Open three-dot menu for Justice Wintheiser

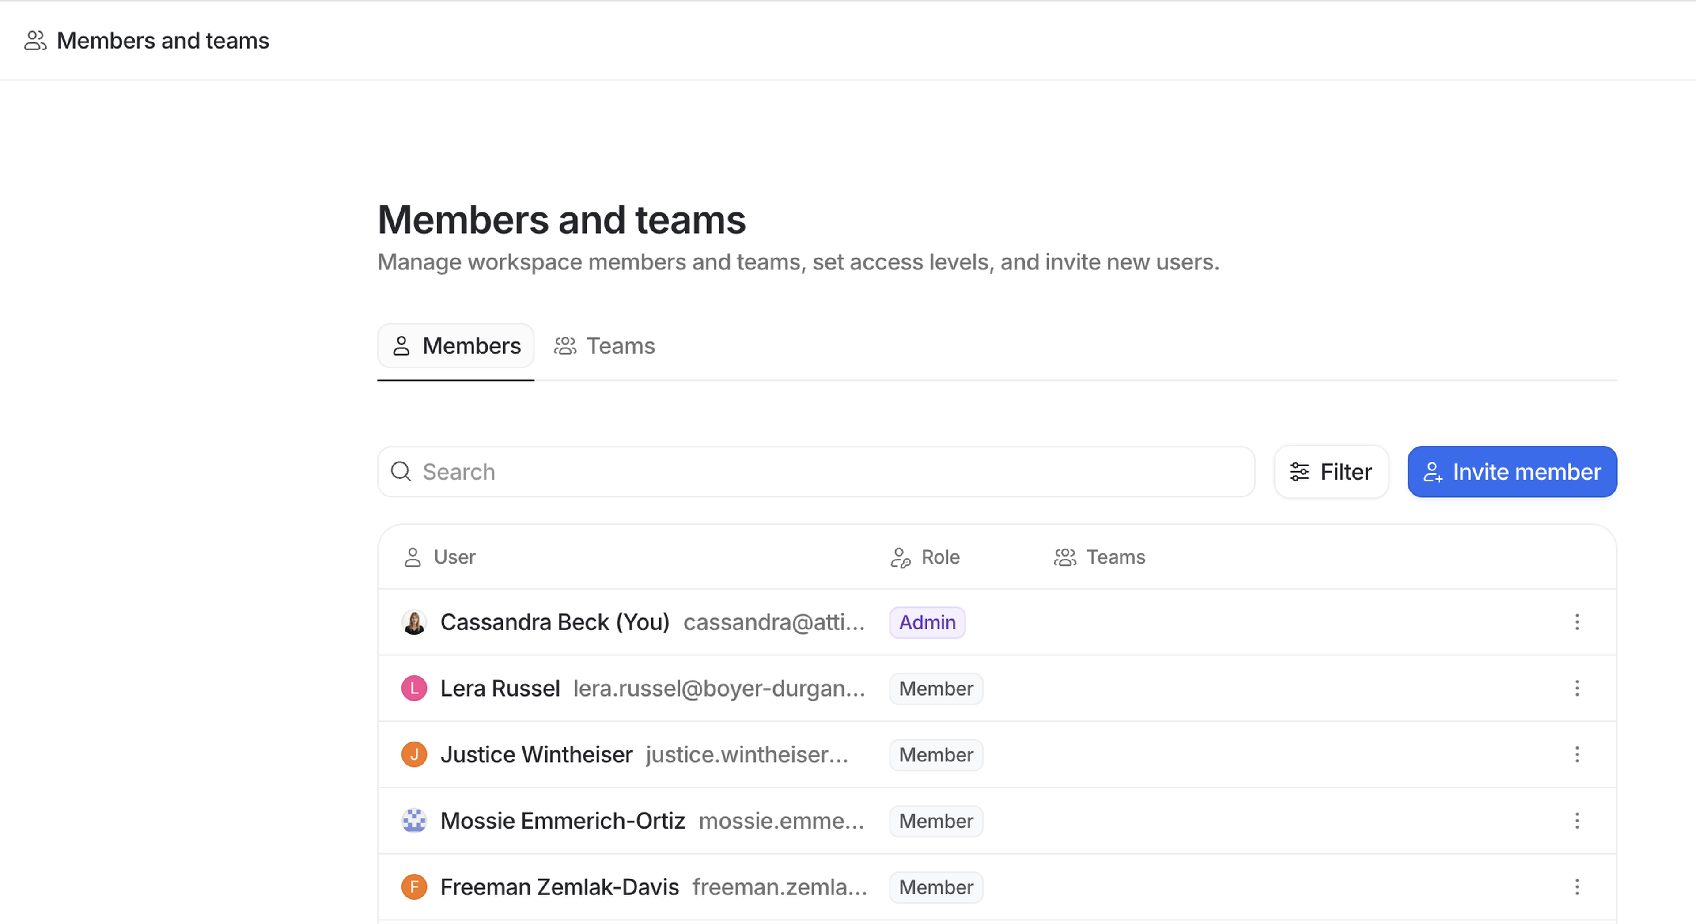pyautogui.click(x=1577, y=755)
